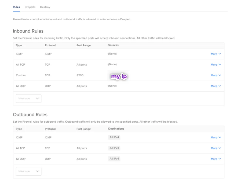The height and width of the screenshot is (188, 233).
Task: Open the Droplets tab
Action: click(x=30, y=7)
